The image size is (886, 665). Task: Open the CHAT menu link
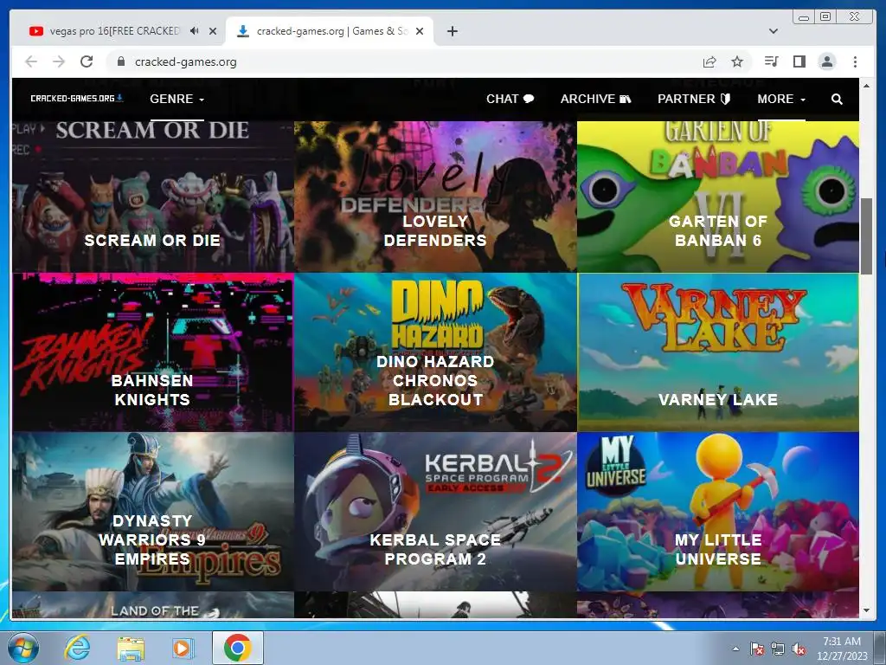tap(510, 99)
